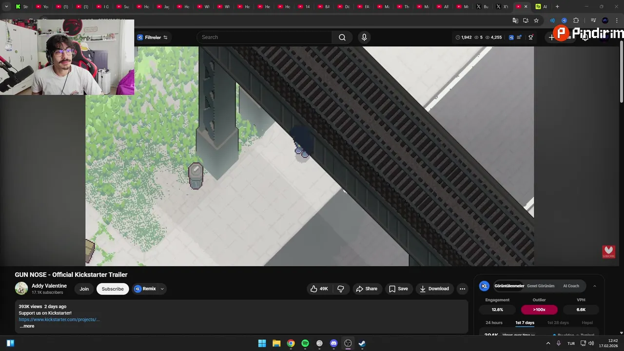Viewport: 624px width, 351px height.
Task: Close the active browser tab
Action: [x=526, y=7]
